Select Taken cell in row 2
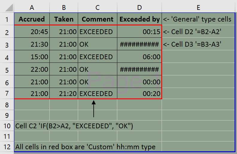Viewport: 237px width, 154px height. pos(64,31)
